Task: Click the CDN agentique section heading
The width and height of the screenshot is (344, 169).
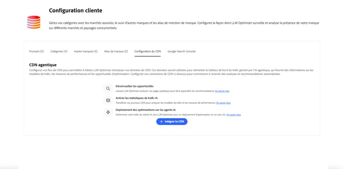Action: pos(43,65)
